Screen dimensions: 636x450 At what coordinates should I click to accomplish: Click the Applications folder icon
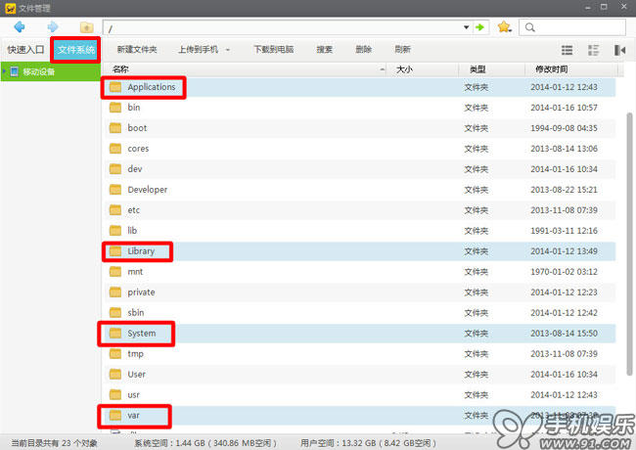tap(115, 87)
